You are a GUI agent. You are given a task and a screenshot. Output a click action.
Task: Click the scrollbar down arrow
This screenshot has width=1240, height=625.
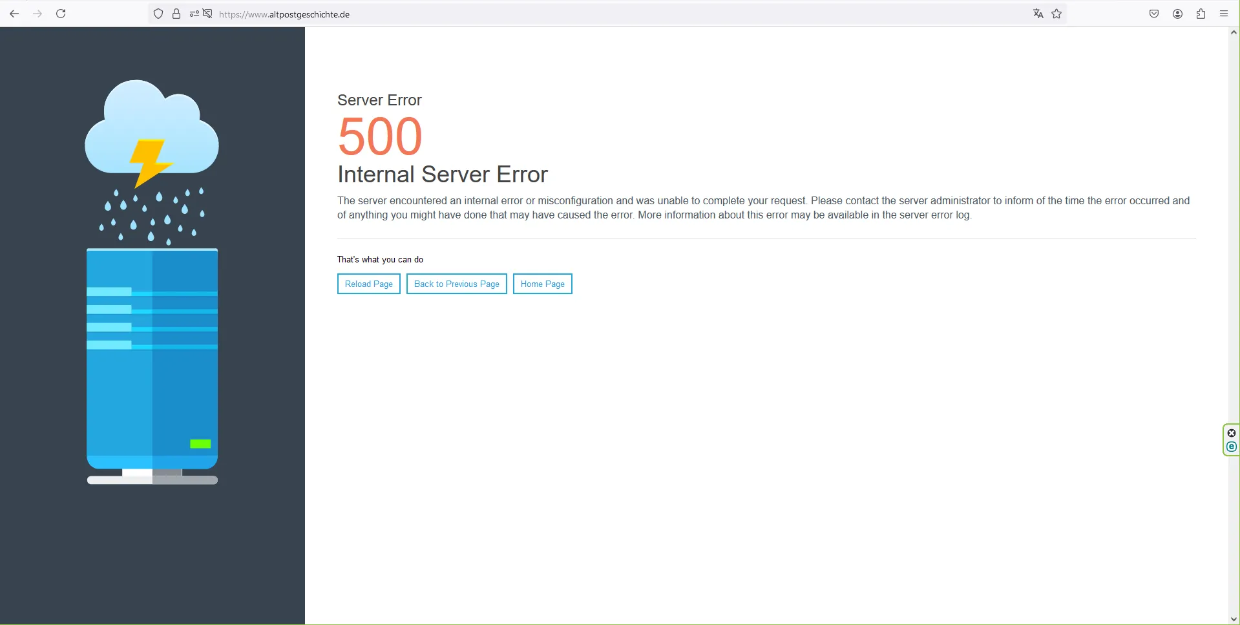1234,619
